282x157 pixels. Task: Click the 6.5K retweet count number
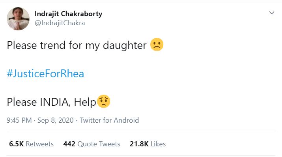click(x=16, y=144)
